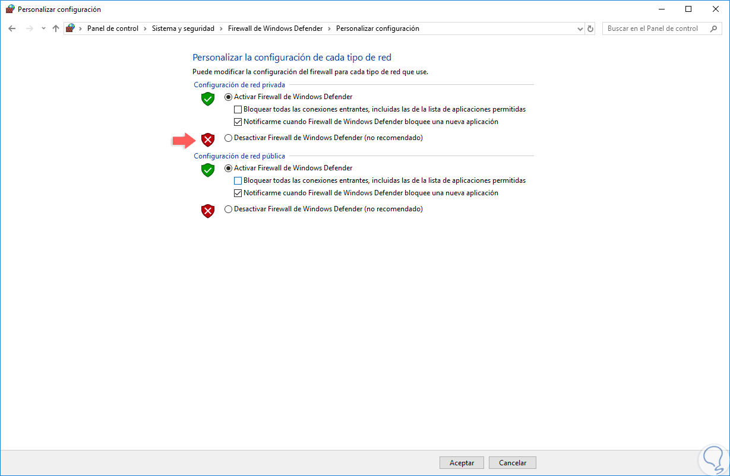730x476 pixels.
Task: Minimize the Personalizar configuración window
Action: [661, 9]
